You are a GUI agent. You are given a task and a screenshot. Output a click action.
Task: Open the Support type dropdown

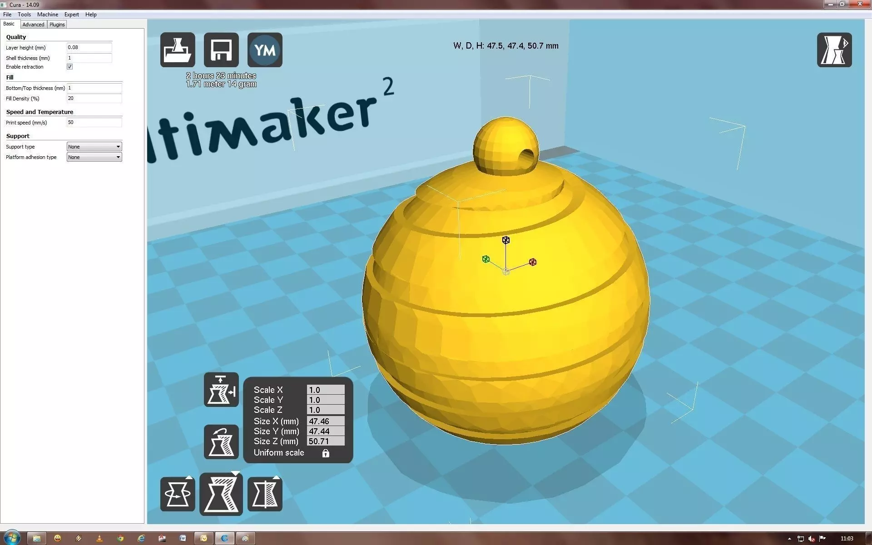pos(94,147)
